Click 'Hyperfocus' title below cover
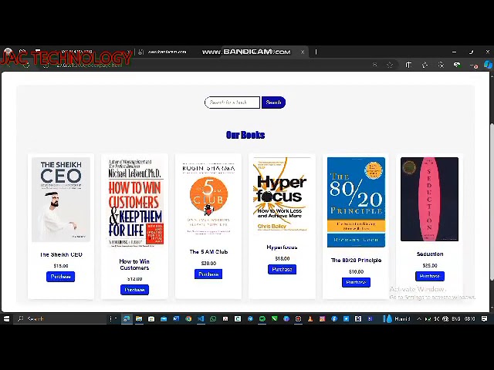Viewport: 494px width, 370px height. [x=282, y=247]
